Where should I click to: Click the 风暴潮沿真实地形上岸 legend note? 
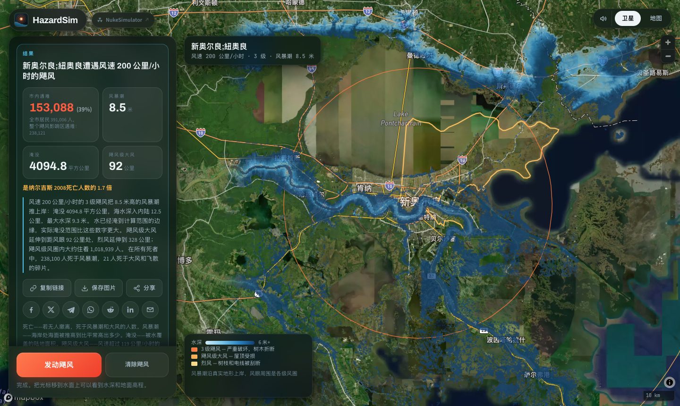[244, 373]
